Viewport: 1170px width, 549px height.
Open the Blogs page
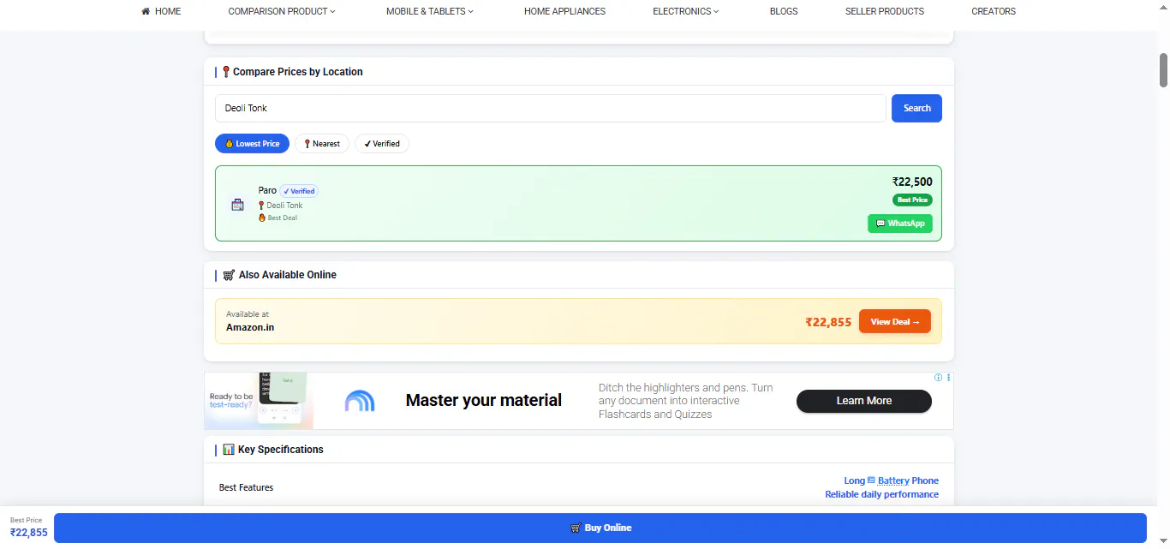click(784, 11)
